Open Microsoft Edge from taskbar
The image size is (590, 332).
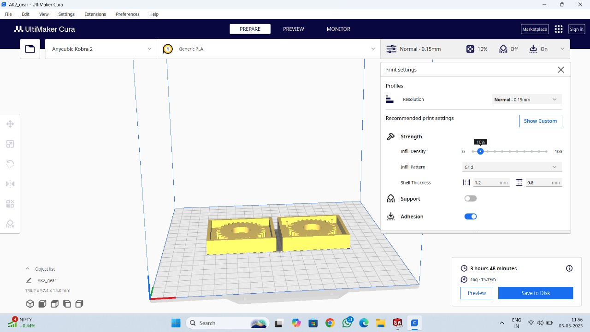click(364, 323)
